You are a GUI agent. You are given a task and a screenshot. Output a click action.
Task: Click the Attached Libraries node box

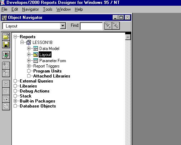[x=29, y=76]
